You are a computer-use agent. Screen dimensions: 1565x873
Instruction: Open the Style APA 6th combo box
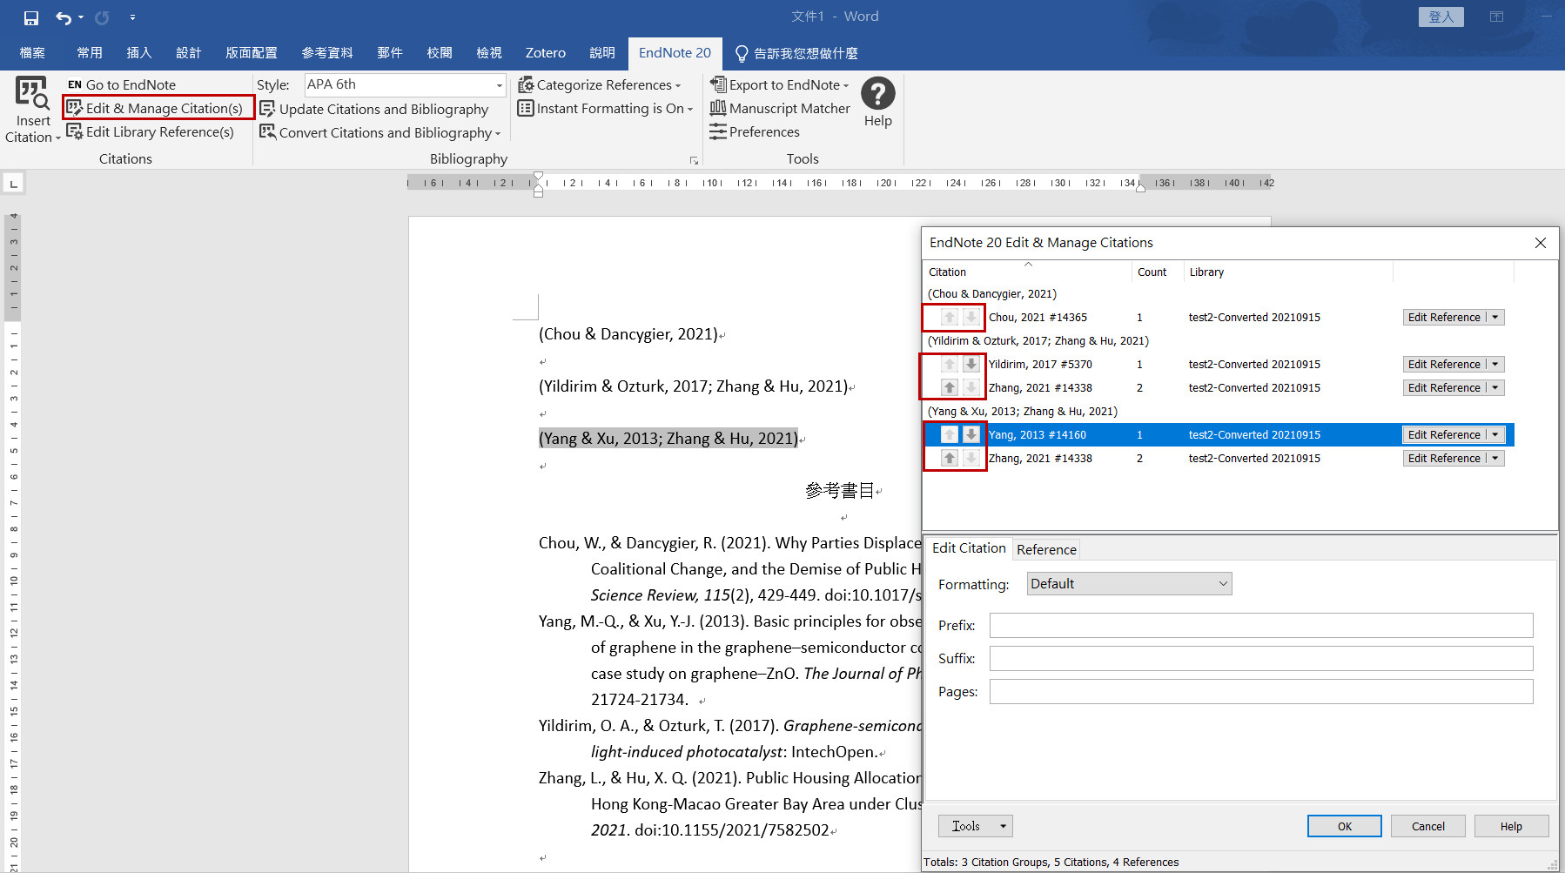point(405,84)
